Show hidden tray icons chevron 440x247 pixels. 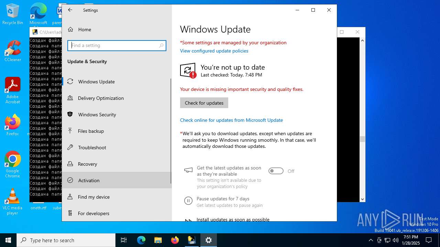click(x=371, y=240)
